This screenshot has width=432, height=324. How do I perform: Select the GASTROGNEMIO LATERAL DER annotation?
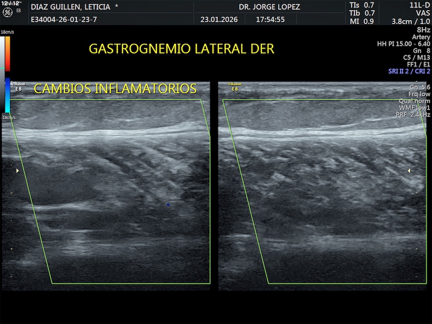(x=181, y=49)
